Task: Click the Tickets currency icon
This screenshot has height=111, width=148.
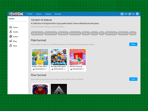Action: [x=130, y=14]
